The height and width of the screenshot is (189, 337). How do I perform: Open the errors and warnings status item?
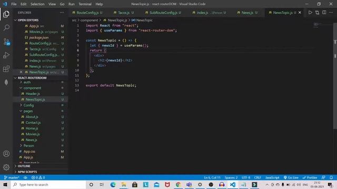(x=38, y=177)
